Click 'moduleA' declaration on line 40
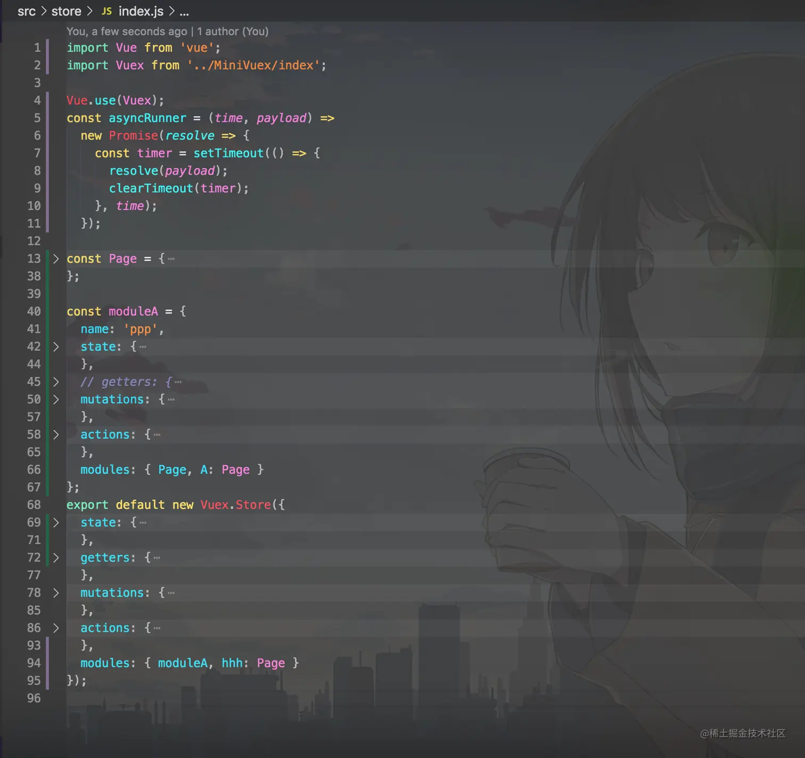The image size is (805, 758). [134, 311]
